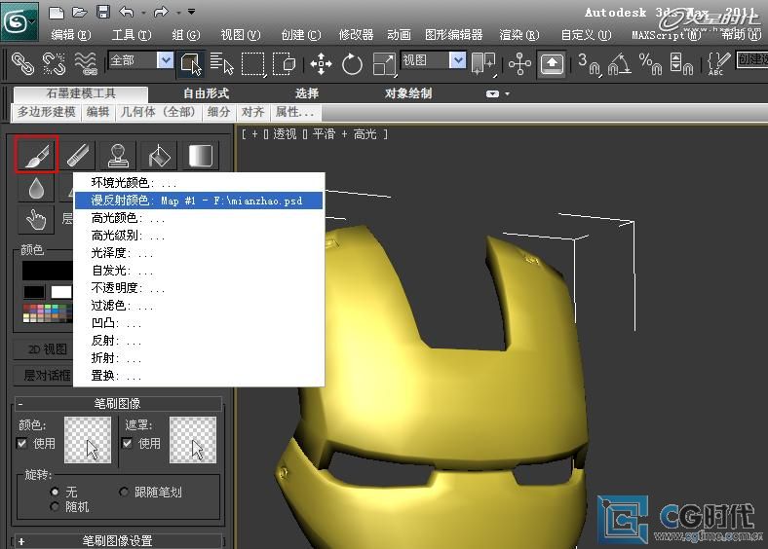Click the small white color swatch

click(61, 292)
